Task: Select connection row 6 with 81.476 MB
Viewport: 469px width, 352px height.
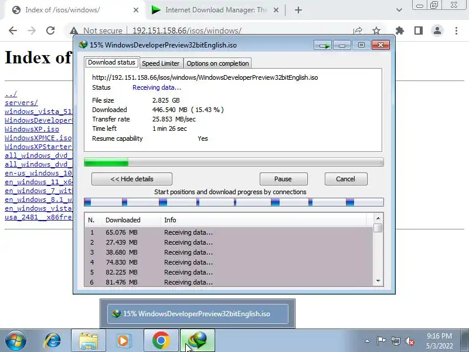Action: 229,282
